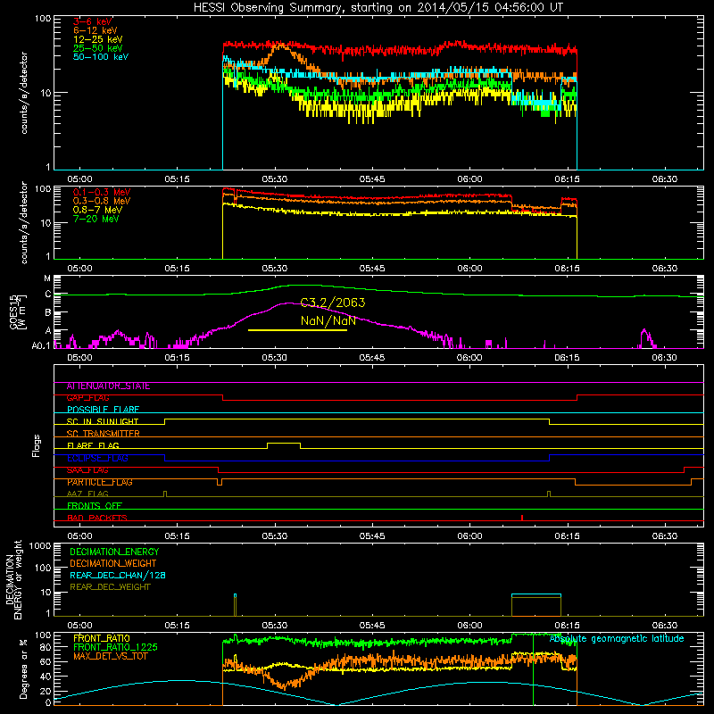714x714 pixels.
Task: Click the BAD_PACKETS red tick mark
Action: coord(522,518)
